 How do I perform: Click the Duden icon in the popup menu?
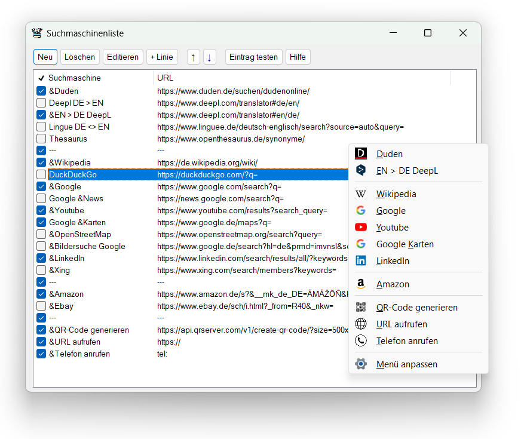coord(360,154)
